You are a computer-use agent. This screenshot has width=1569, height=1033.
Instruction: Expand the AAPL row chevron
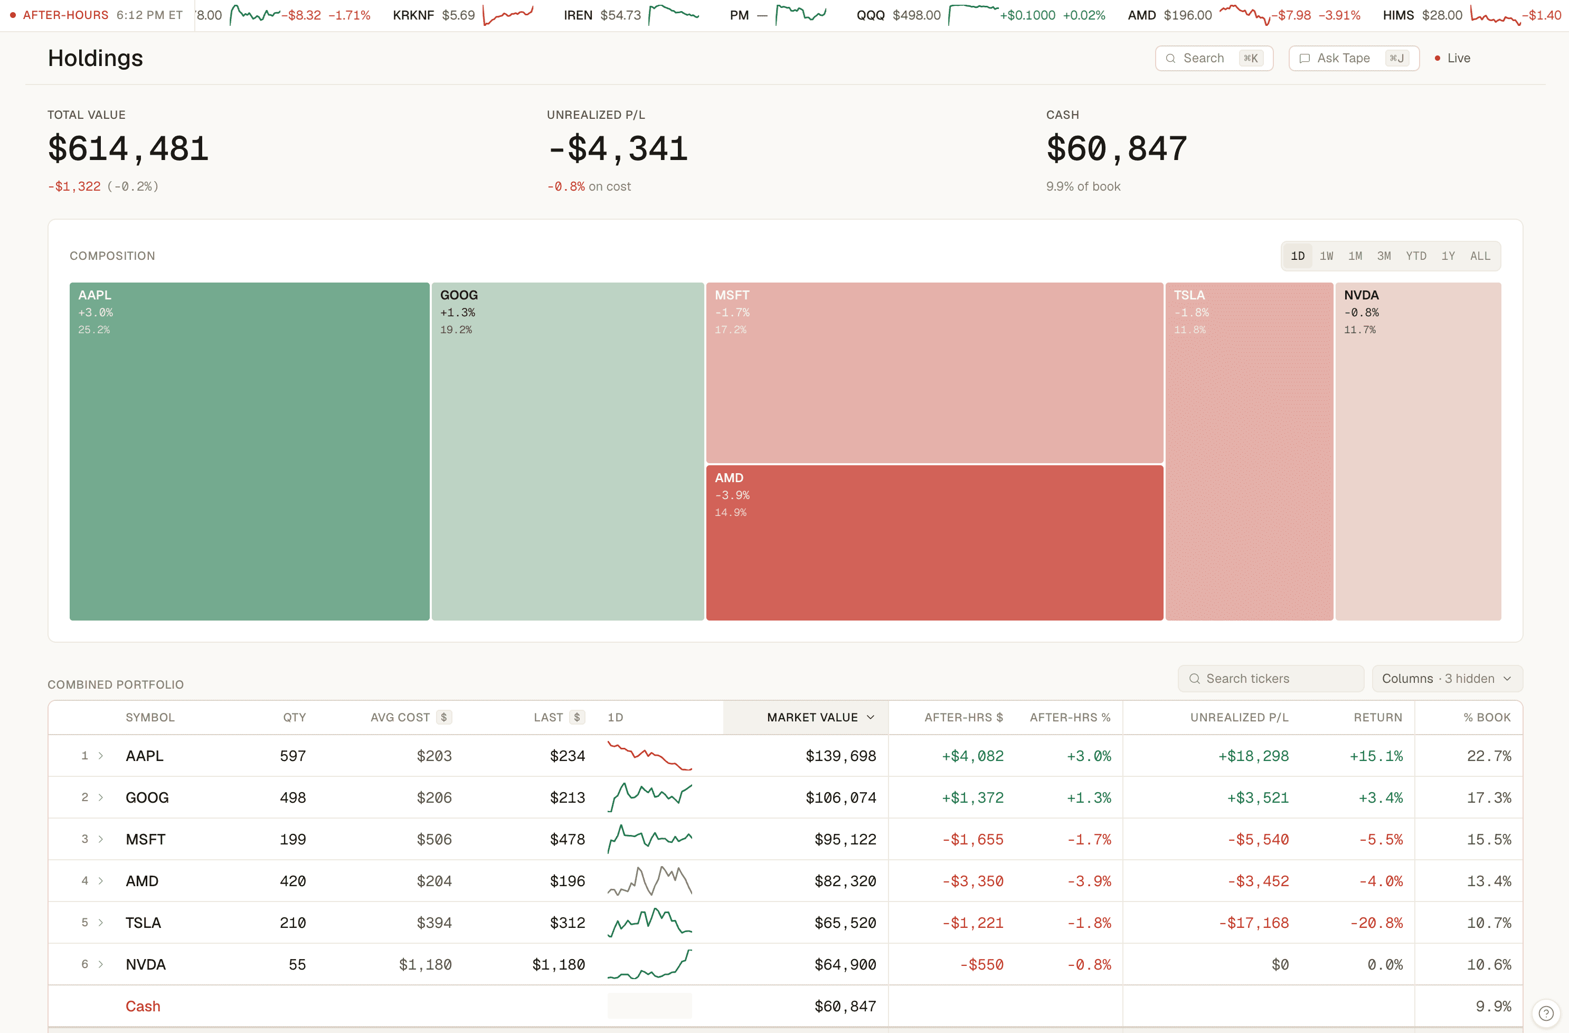[x=101, y=756]
